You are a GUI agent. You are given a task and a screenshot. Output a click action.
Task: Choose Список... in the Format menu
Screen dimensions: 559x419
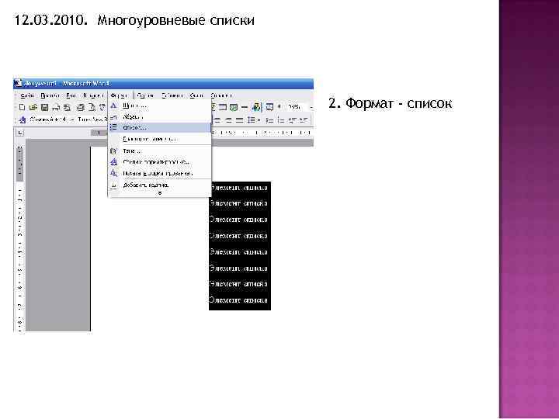coord(160,127)
